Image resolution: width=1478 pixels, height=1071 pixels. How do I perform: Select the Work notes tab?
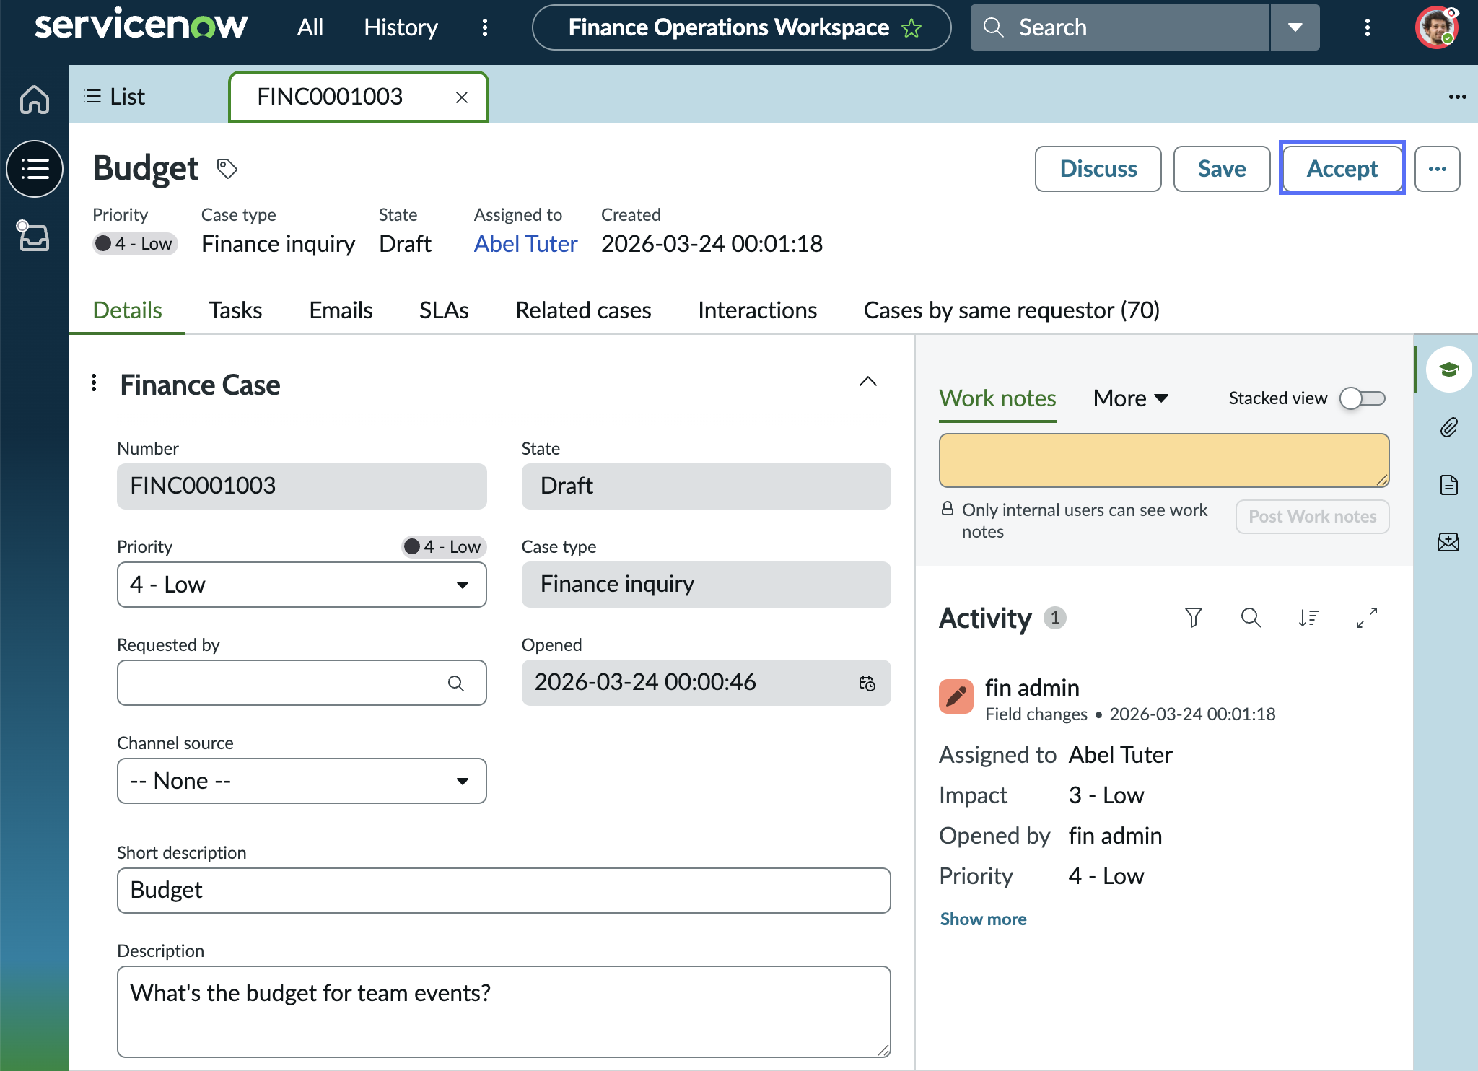pyautogui.click(x=997, y=398)
